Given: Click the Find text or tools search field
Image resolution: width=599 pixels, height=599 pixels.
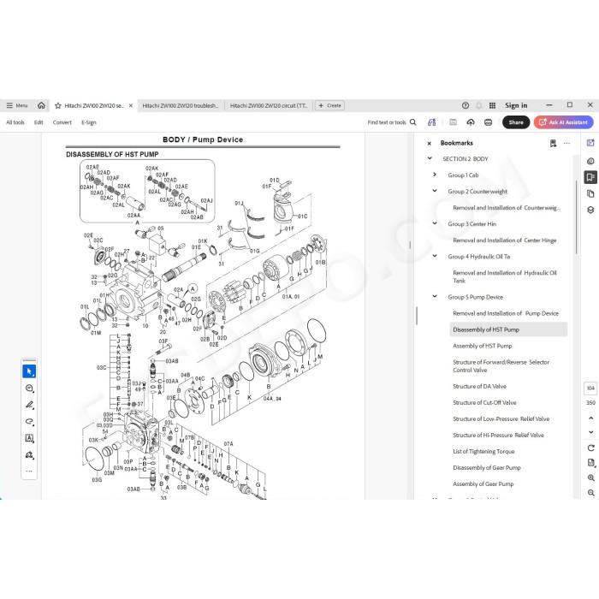Looking at the screenshot, I should point(392,122).
